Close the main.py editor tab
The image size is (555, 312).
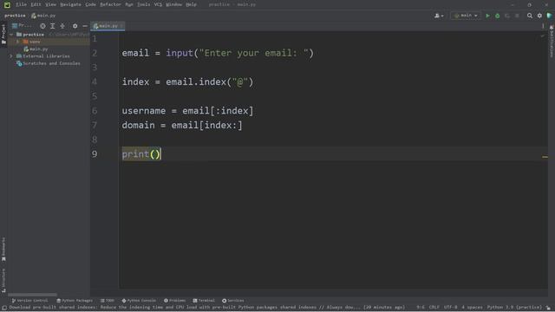coord(121,26)
